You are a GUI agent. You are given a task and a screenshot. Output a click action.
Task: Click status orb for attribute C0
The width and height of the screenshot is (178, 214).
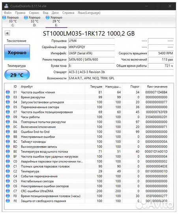[8, 161]
